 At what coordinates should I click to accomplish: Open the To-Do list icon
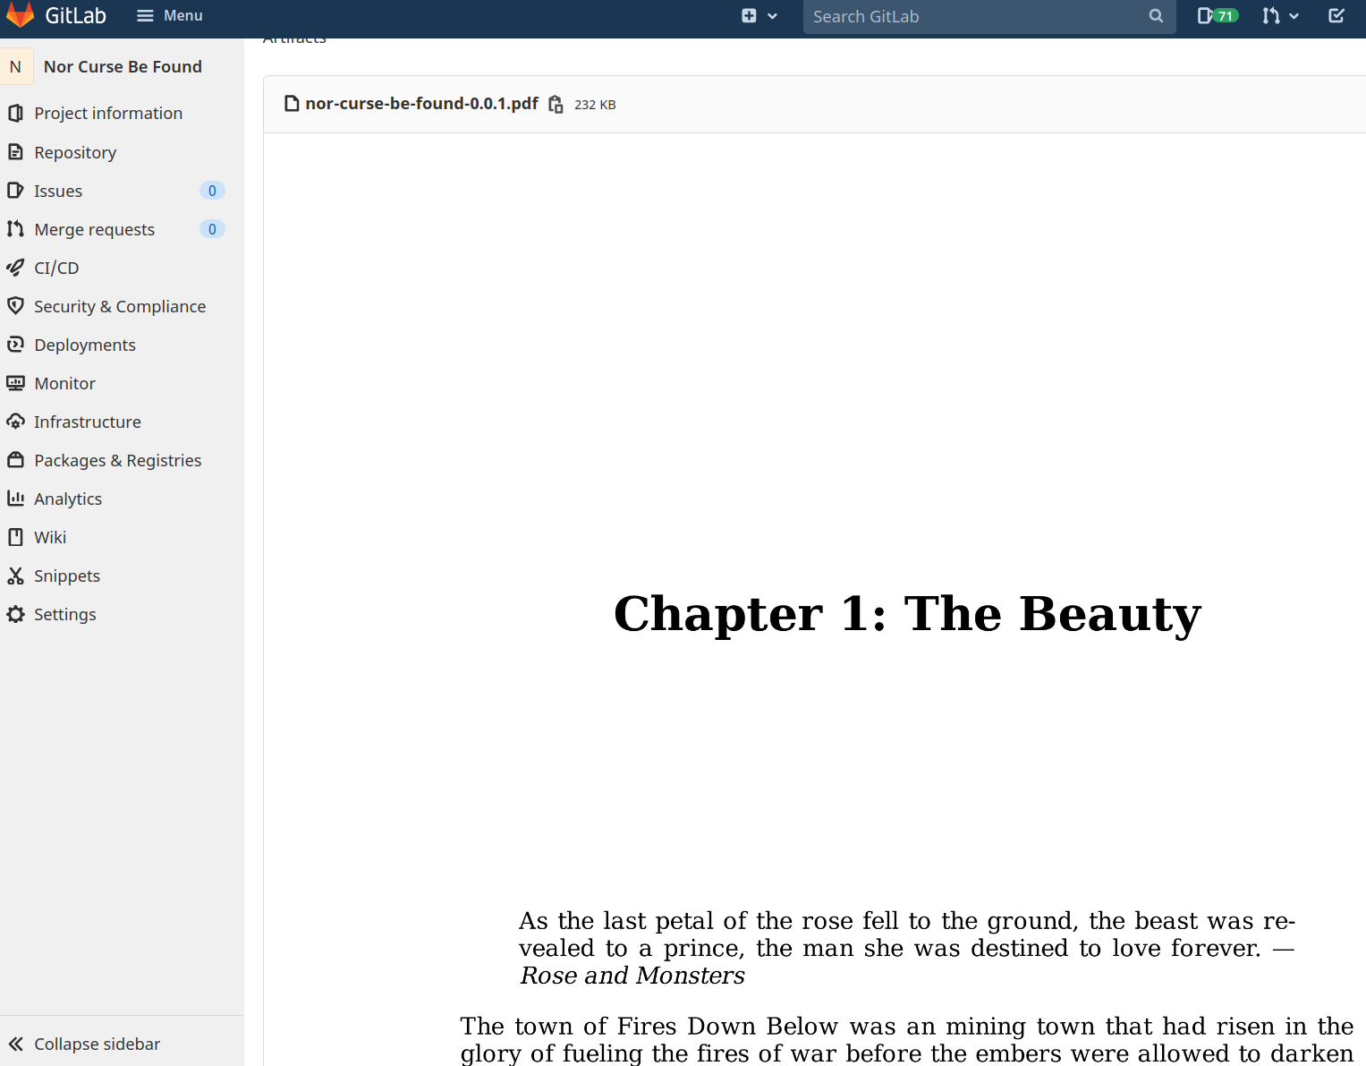pyautogui.click(x=1336, y=16)
